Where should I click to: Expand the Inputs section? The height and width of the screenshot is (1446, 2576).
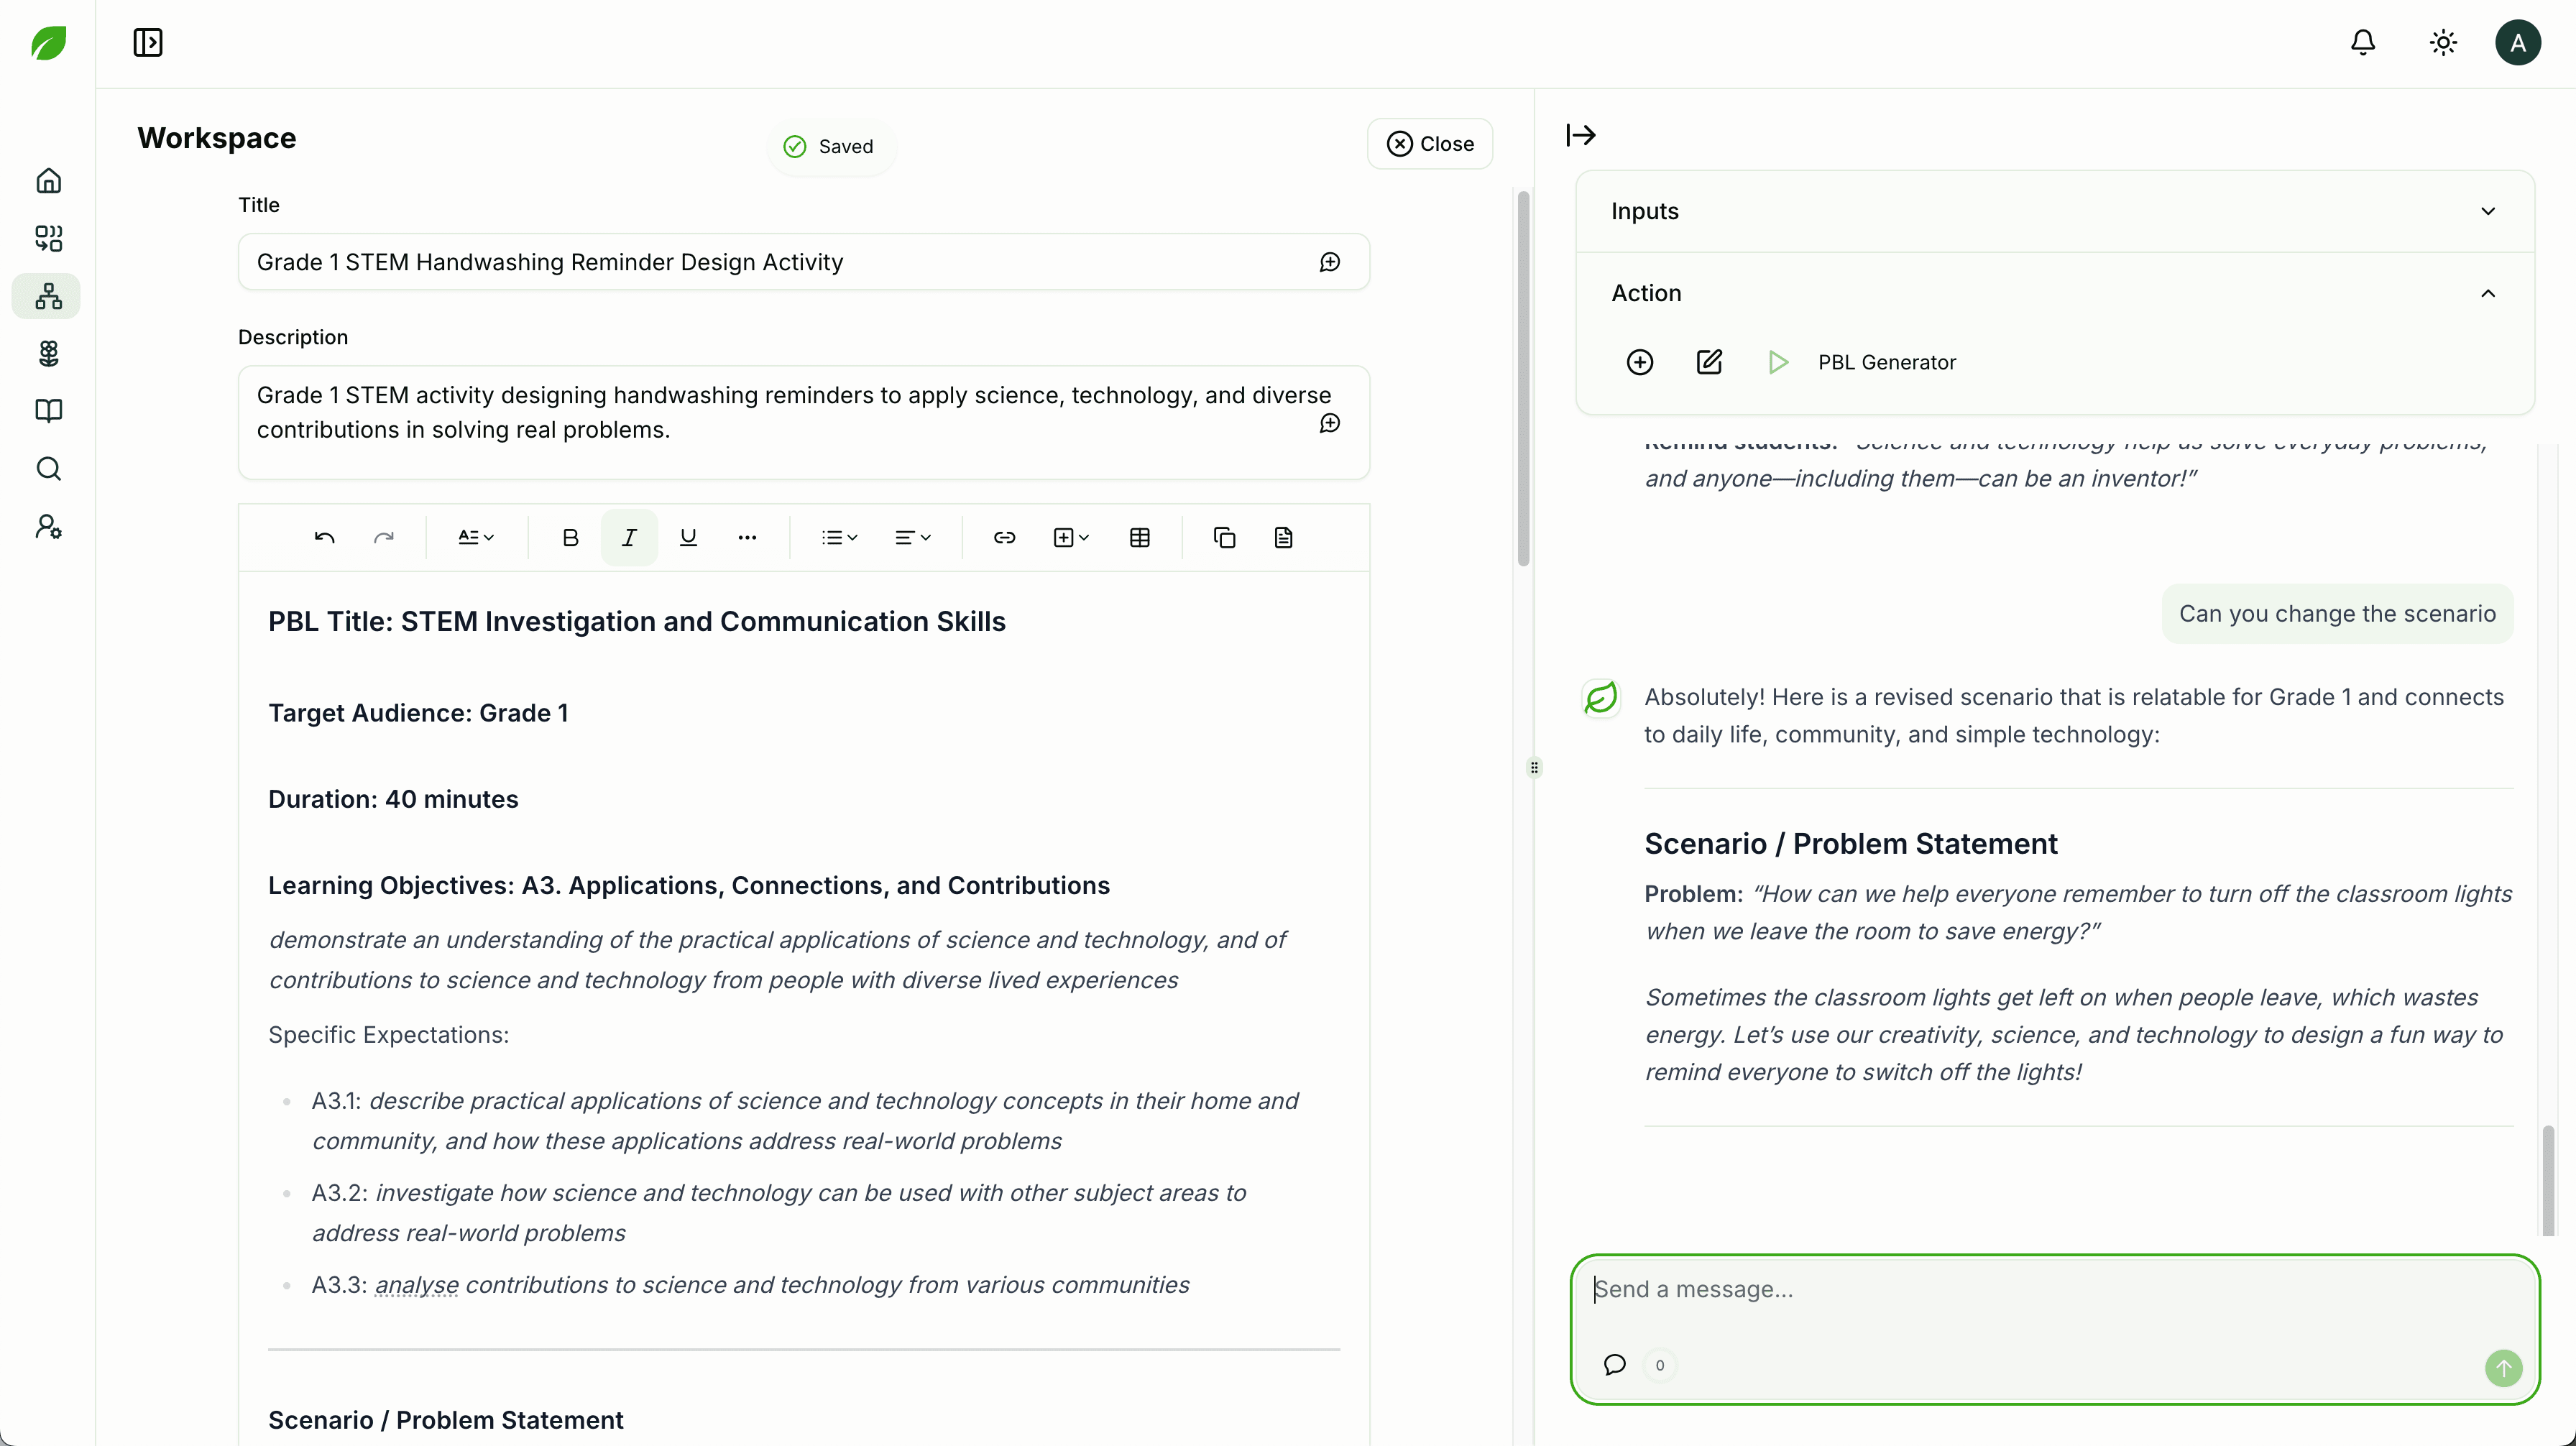pos(2487,211)
